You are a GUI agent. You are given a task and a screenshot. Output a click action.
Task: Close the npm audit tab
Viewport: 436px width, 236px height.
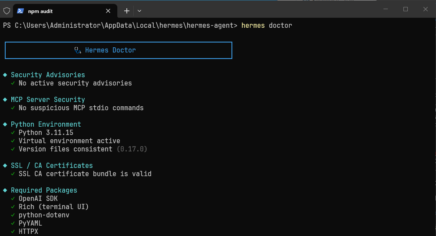tap(108, 11)
